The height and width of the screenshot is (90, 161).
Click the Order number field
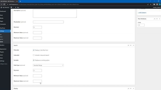[141, 25]
